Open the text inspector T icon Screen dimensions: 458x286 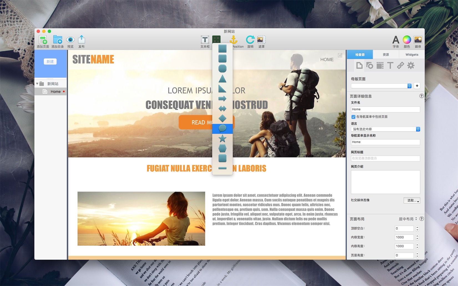point(390,65)
